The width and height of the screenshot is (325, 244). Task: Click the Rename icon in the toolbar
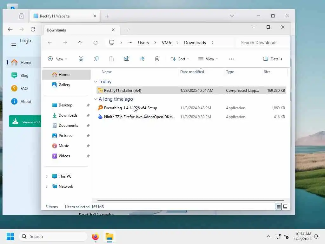tap(127, 59)
